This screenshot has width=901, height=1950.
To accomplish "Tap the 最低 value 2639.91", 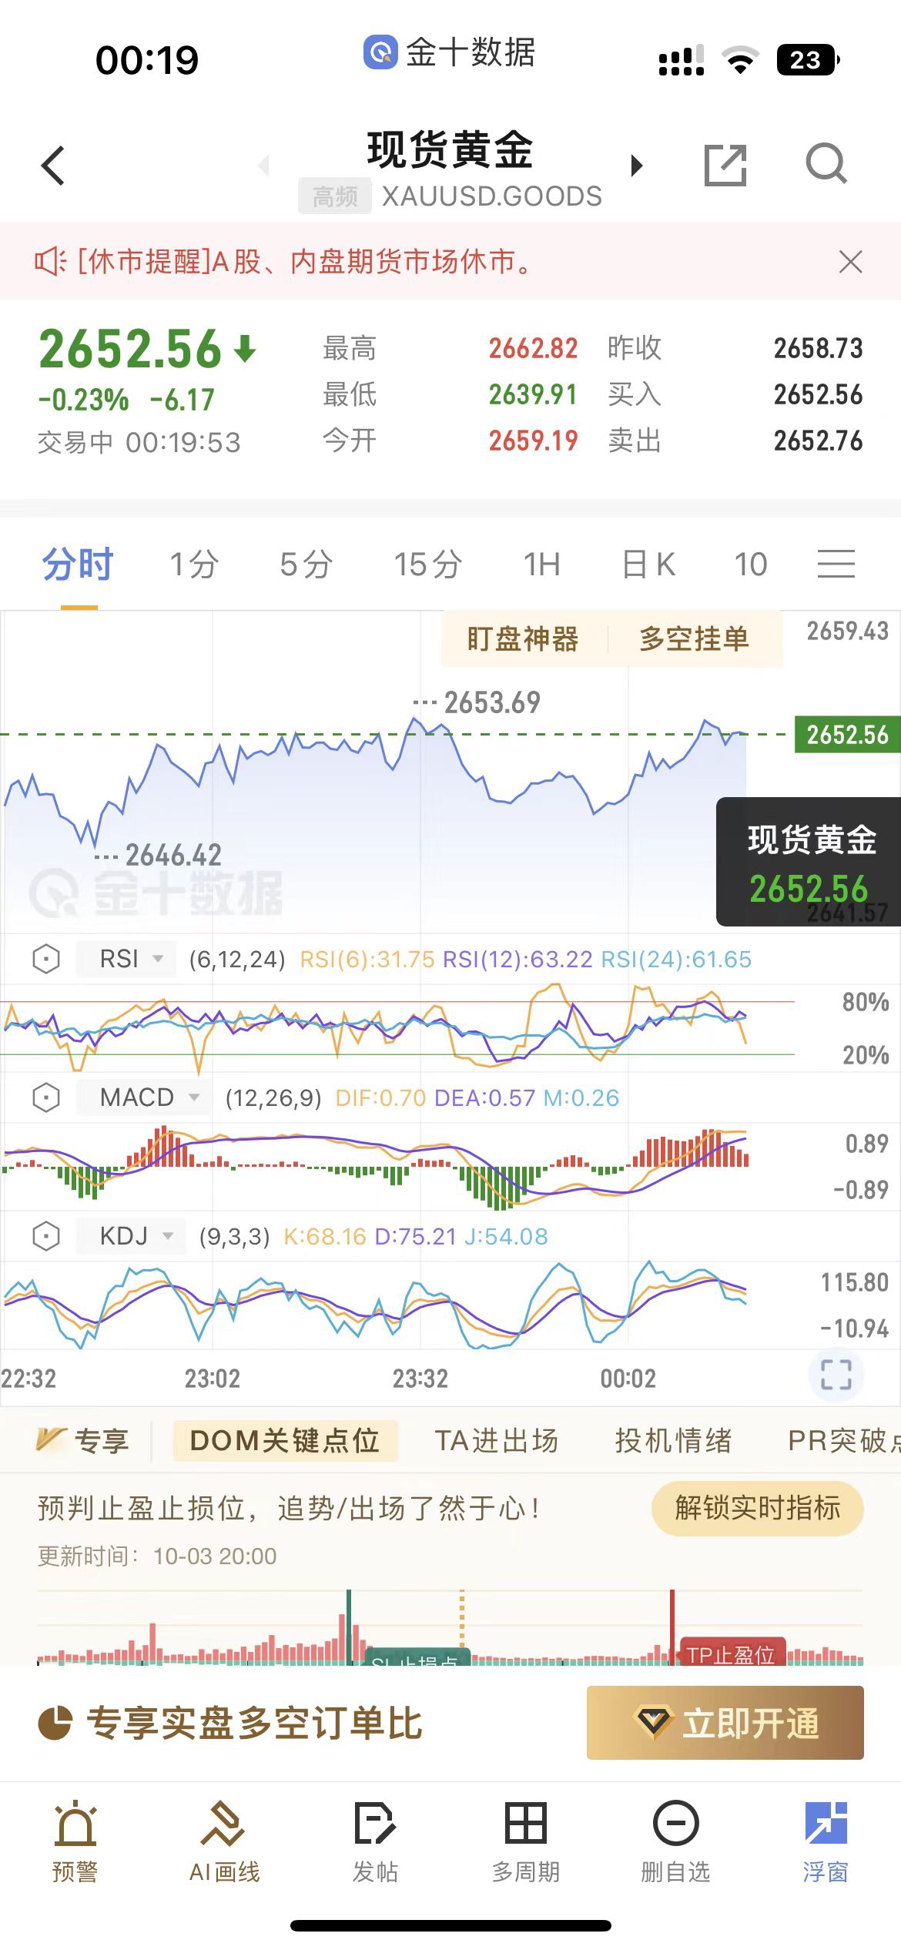I will click(533, 395).
